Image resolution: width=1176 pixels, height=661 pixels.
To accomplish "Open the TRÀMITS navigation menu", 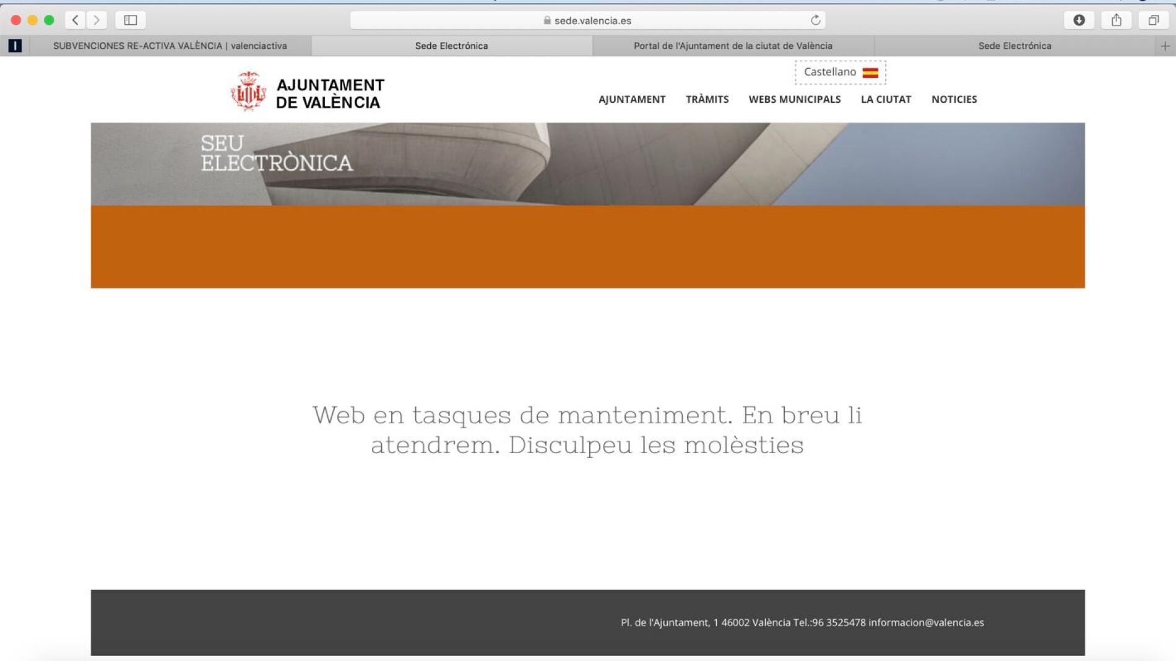I will [x=707, y=99].
